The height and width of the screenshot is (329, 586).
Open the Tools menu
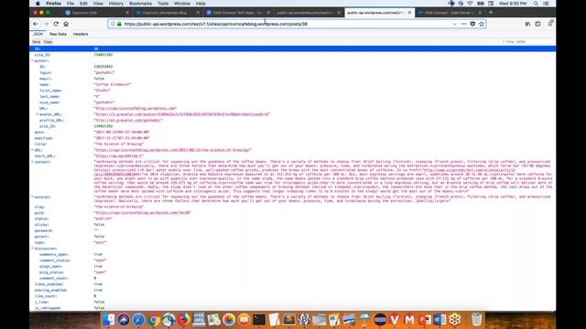[x=163, y=4]
